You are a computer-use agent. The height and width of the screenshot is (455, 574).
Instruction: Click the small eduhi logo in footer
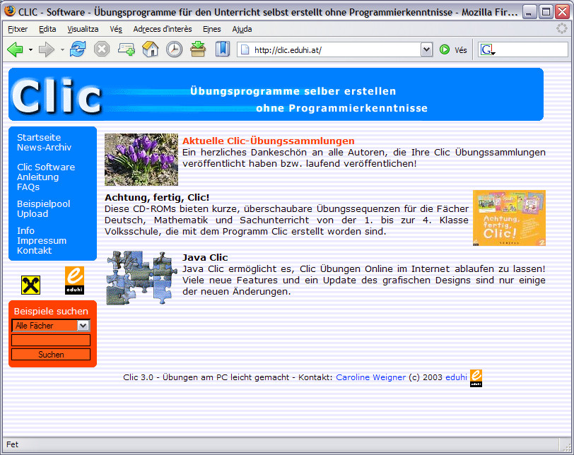[x=476, y=378]
